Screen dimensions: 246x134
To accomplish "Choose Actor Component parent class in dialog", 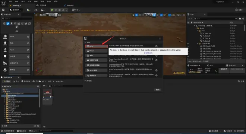I will pyautogui.click(x=96, y=70).
